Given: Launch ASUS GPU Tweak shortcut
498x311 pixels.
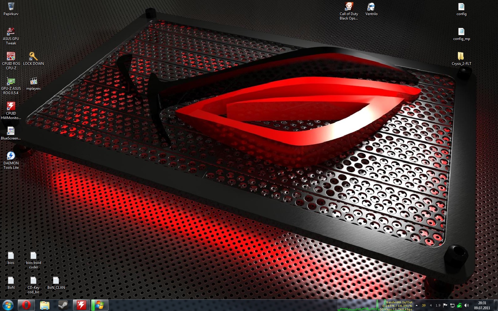Looking at the screenshot, I should tap(11, 36).
